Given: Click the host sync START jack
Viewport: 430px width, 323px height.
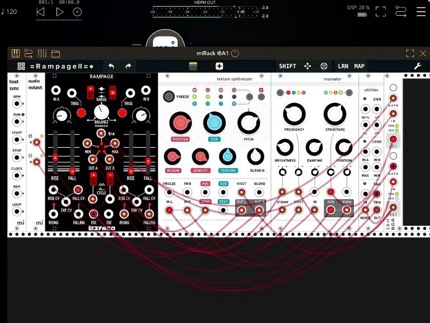Looking at the screenshot, I should 17,139.
